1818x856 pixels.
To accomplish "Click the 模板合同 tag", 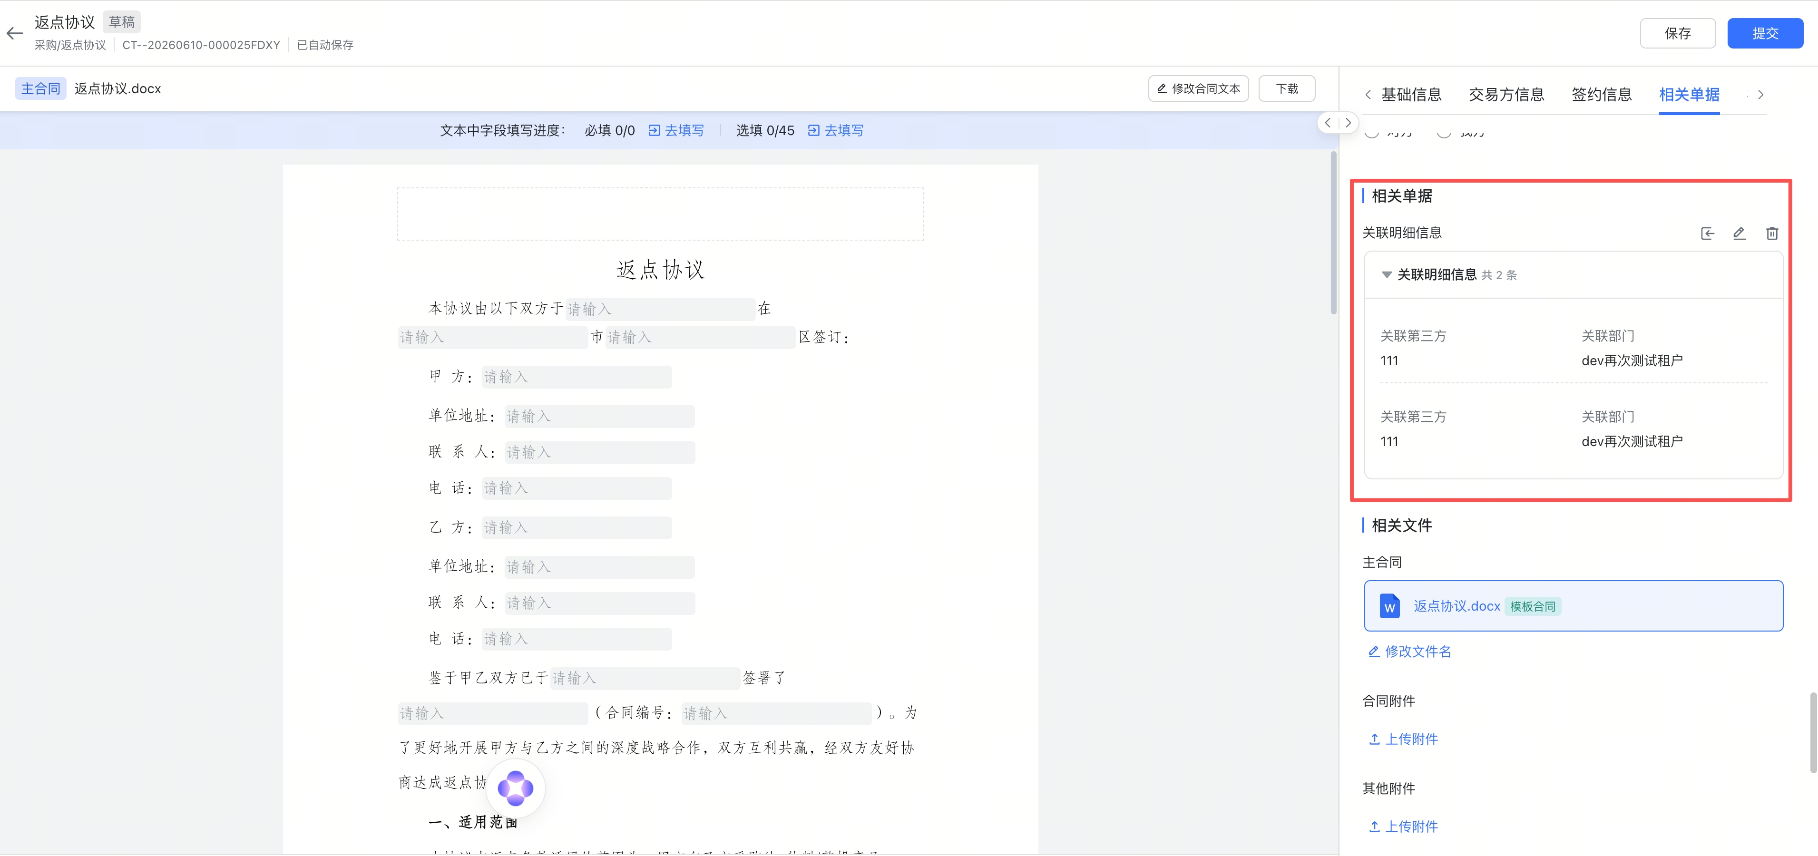I will coord(1532,606).
